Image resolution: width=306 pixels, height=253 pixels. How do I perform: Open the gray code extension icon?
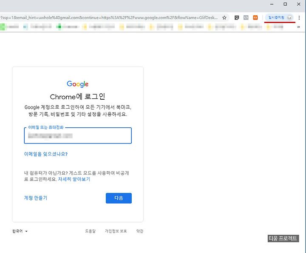pyautogui.click(x=246, y=17)
